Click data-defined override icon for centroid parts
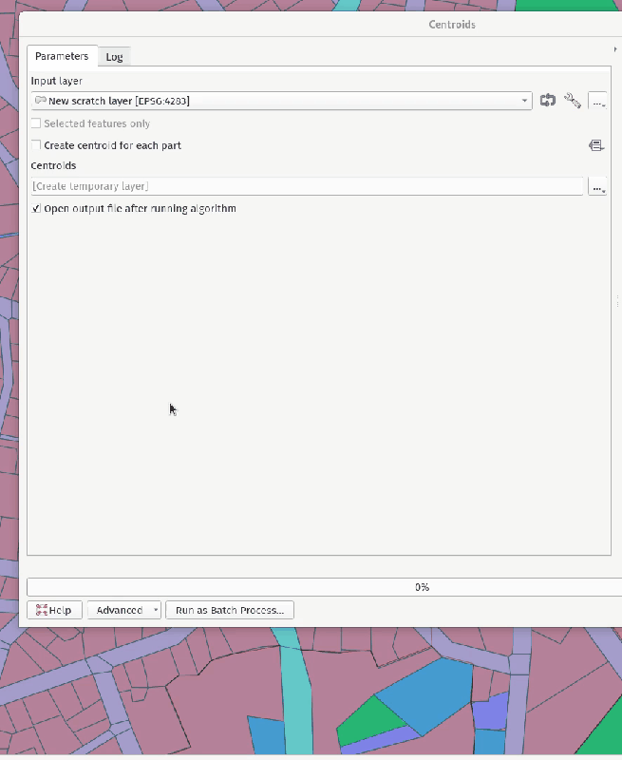Viewport: 622px width, 760px height. [596, 145]
